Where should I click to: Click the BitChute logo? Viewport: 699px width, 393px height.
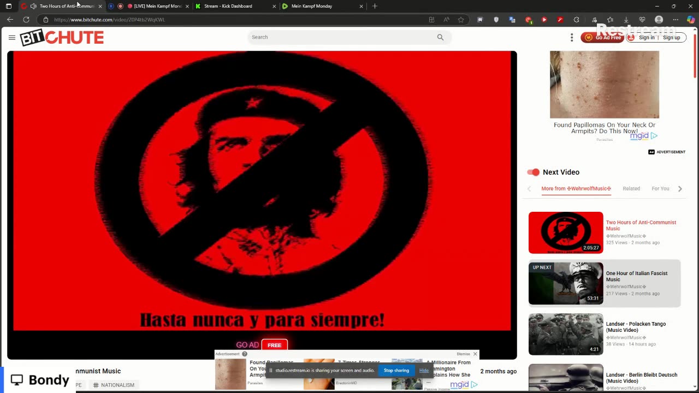tap(62, 37)
